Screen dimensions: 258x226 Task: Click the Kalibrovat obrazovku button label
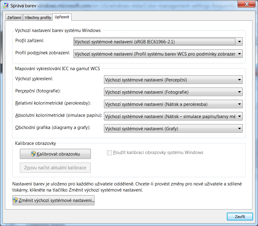click(58, 154)
